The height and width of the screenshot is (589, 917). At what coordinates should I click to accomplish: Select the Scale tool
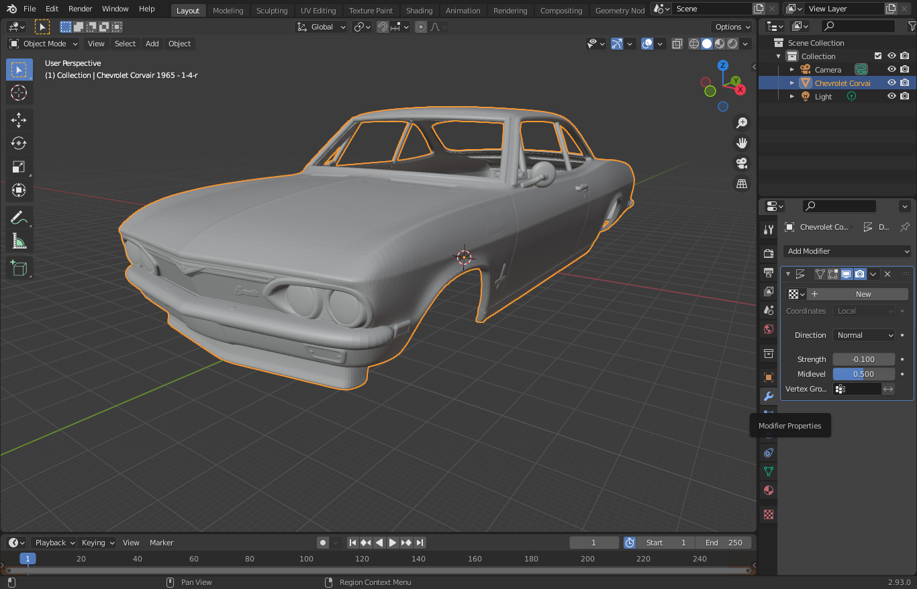coord(19,167)
